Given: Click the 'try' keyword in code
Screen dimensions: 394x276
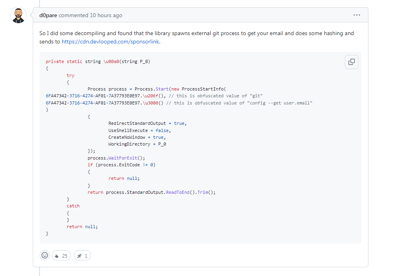Looking at the screenshot, I should pos(71,75).
